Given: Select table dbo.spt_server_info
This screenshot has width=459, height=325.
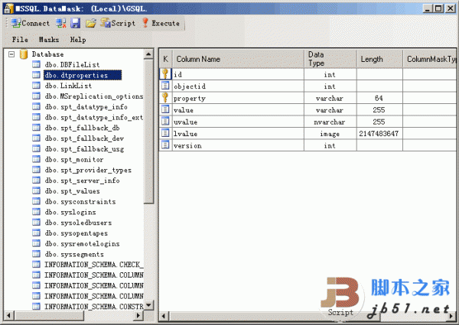Looking at the screenshot, I should coord(83,180).
